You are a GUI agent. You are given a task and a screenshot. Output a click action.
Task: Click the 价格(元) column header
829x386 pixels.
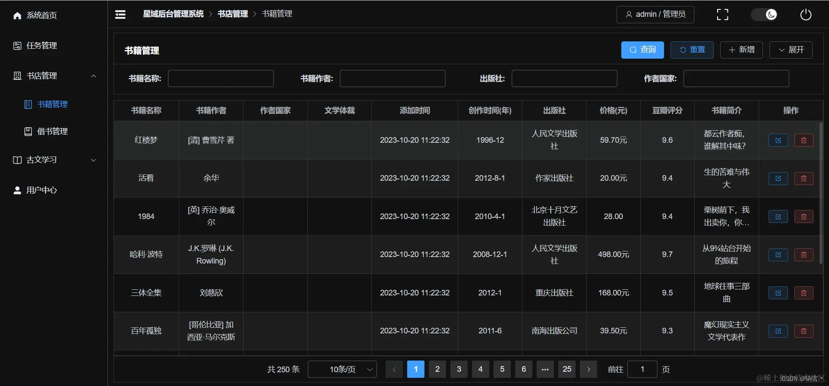click(x=613, y=111)
